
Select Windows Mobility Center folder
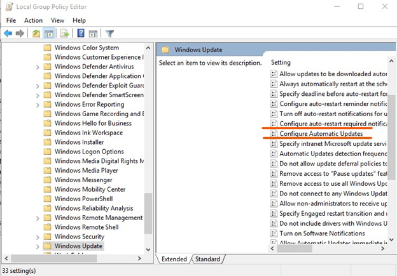coord(90,189)
